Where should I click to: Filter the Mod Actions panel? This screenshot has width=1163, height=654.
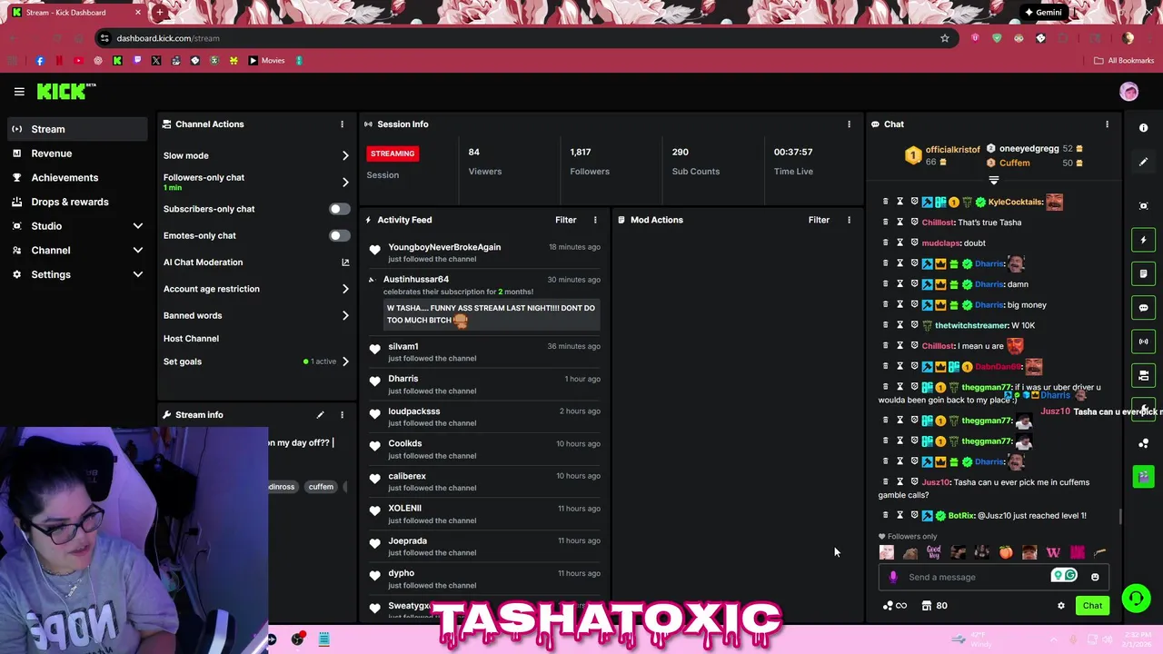[x=819, y=220]
